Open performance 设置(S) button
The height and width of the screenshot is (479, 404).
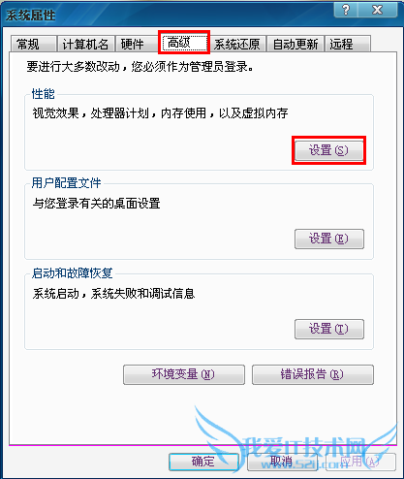point(329,150)
